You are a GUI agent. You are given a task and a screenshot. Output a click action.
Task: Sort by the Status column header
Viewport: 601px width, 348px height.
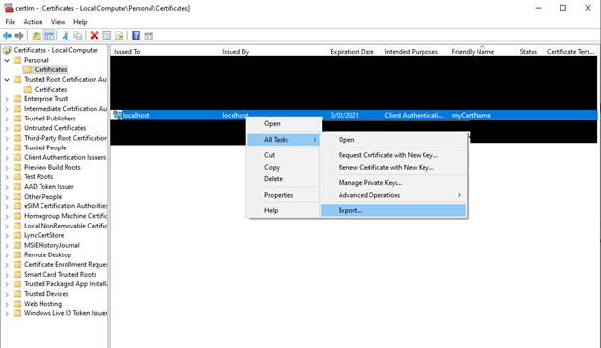click(x=530, y=52)
